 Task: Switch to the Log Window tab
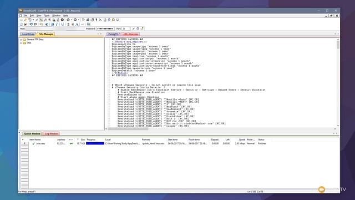(52, 134)
